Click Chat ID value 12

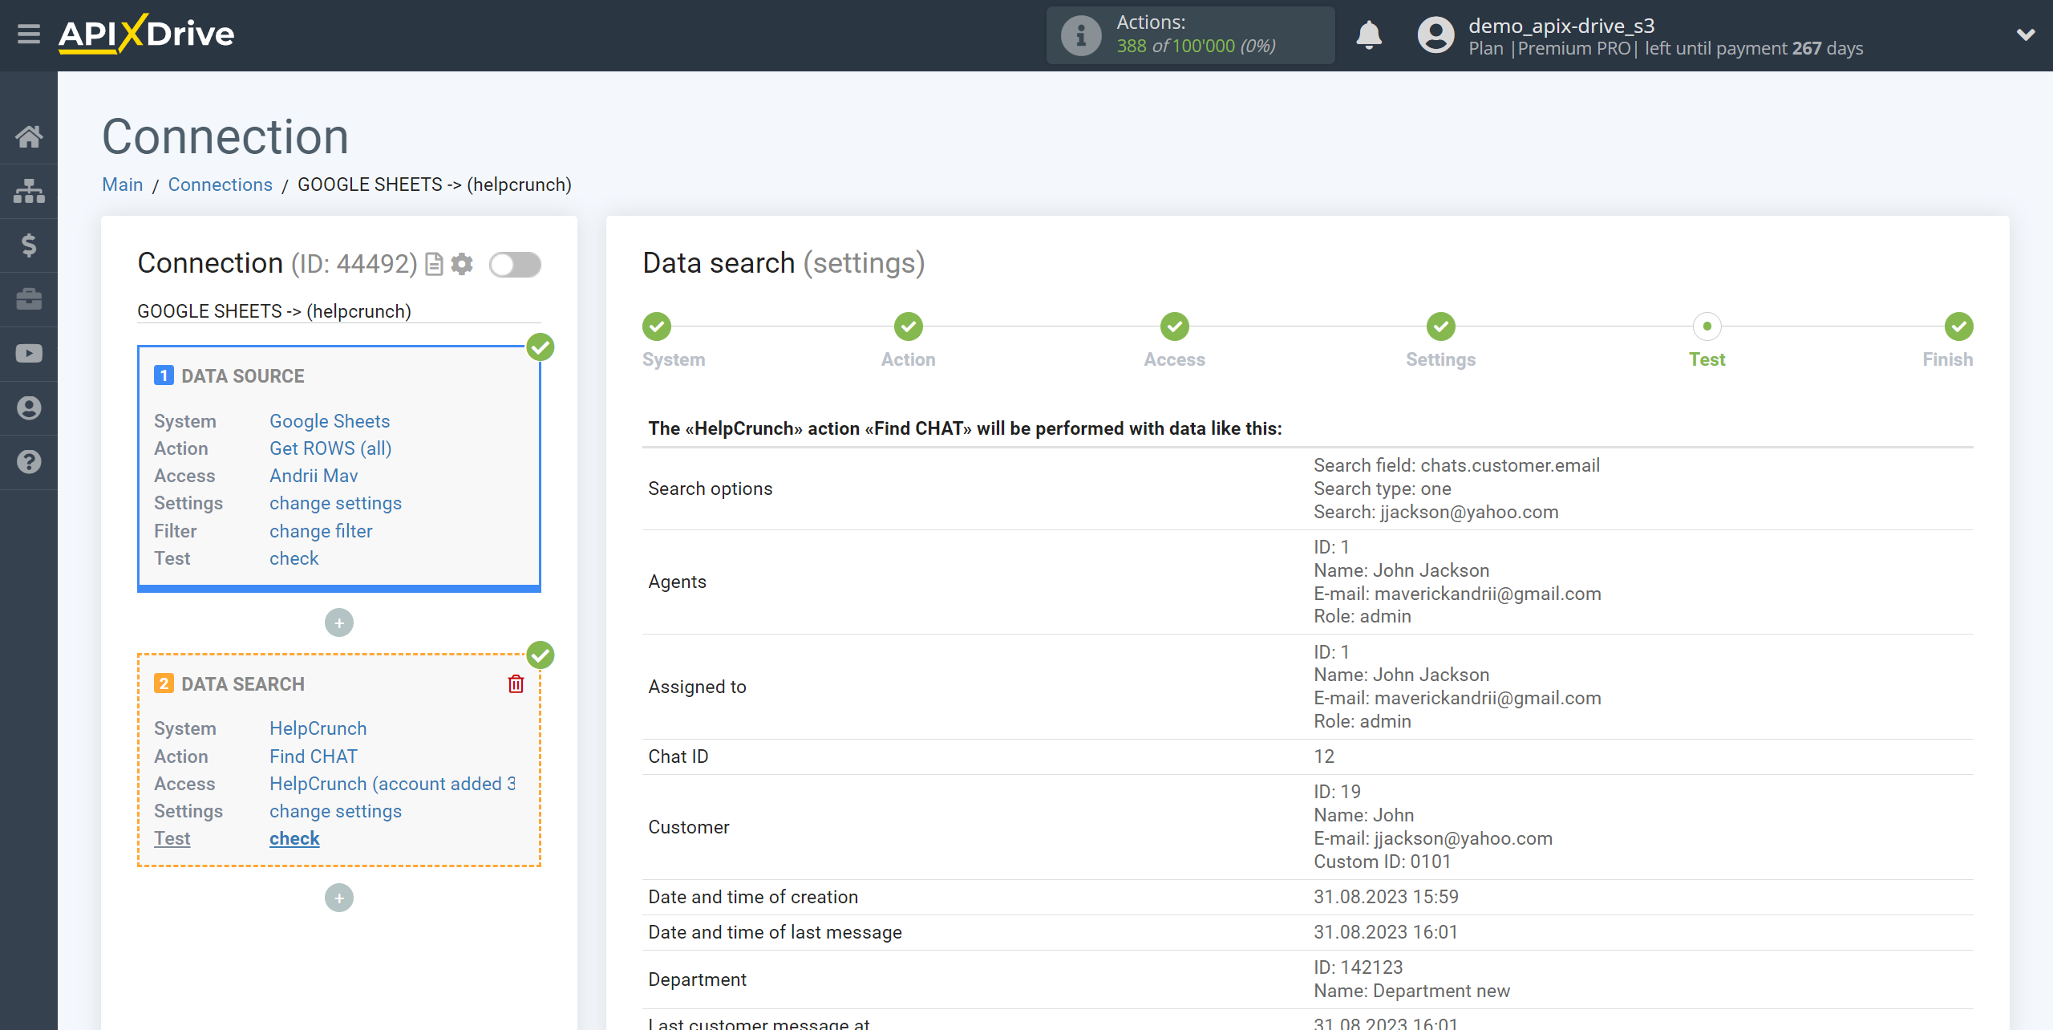(1324, 756)
